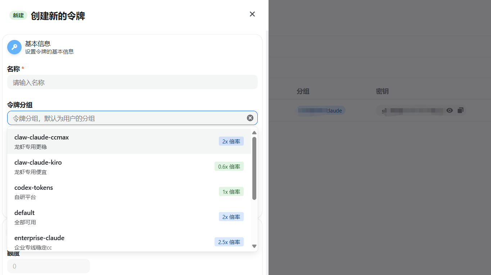Click the dropdown list scroll down arrow
The image size is (491, 275).
tap(254, 246)
